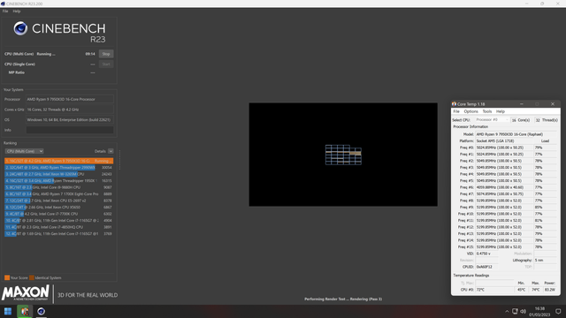This screenshot has height=318, width=566.
Task: Show hidden system tray icons chevron
Action: [507, 312]
